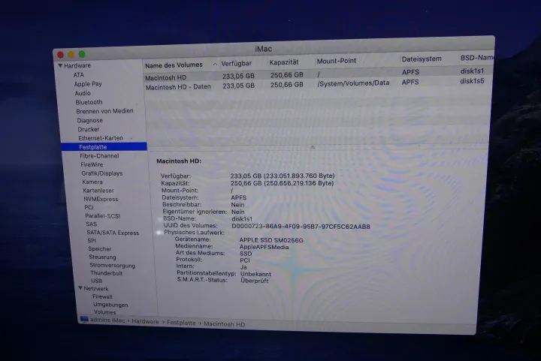
Task: Open Speicher entry
Action: 100,248
